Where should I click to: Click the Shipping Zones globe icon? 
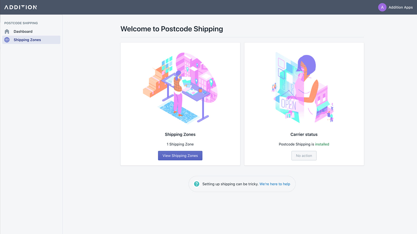click(7, 40)
